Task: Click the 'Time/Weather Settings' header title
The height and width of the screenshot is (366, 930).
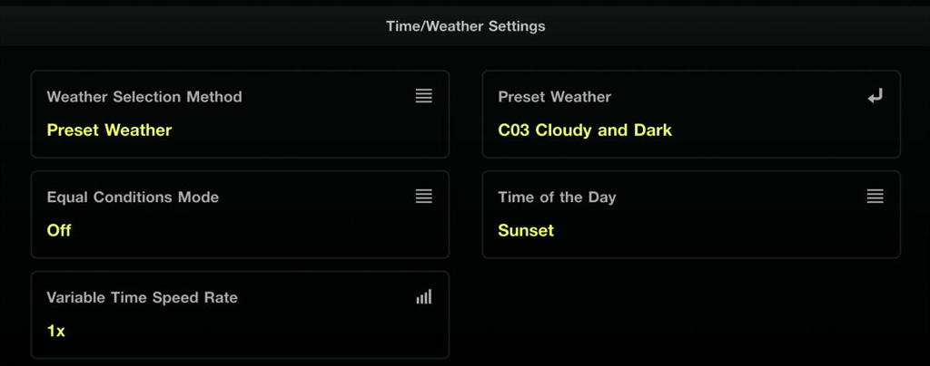Action: [x=465, y=26]
